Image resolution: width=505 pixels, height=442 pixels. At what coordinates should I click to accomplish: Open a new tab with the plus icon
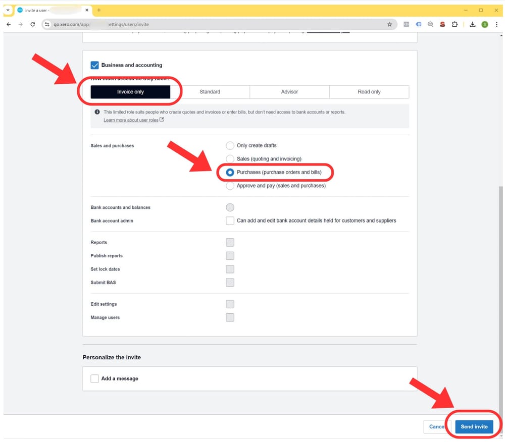98,10
